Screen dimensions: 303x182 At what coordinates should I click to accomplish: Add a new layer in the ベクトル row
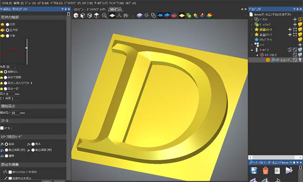[295, 19]
